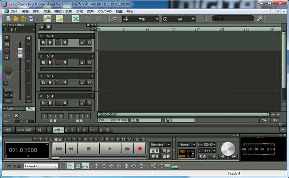The image size is (289, 178).
Task: Click the skip-to-start transport button
Action: 59,148
